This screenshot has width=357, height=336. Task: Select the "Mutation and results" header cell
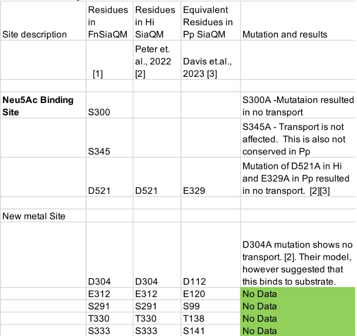click(x=284, y=34)
